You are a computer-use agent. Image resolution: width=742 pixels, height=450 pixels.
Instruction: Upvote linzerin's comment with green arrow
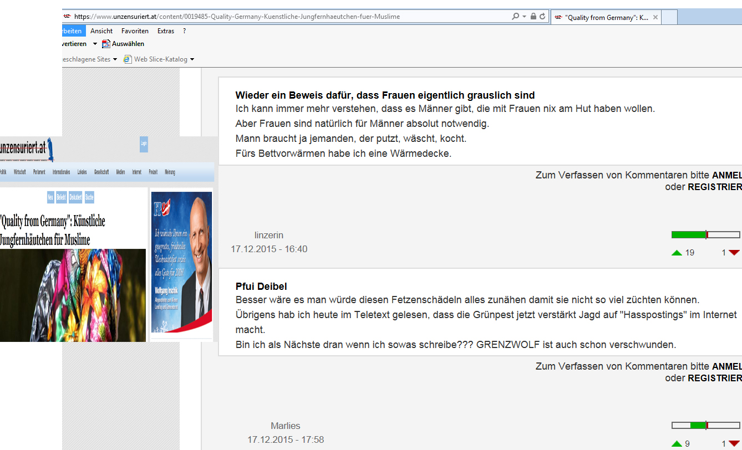coord(677,253)
